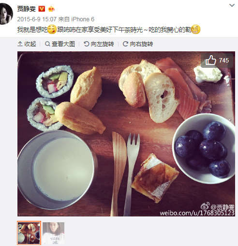
Task: Open the post timestamp 2015-6-9 15:07
Action: coord(37,19)
